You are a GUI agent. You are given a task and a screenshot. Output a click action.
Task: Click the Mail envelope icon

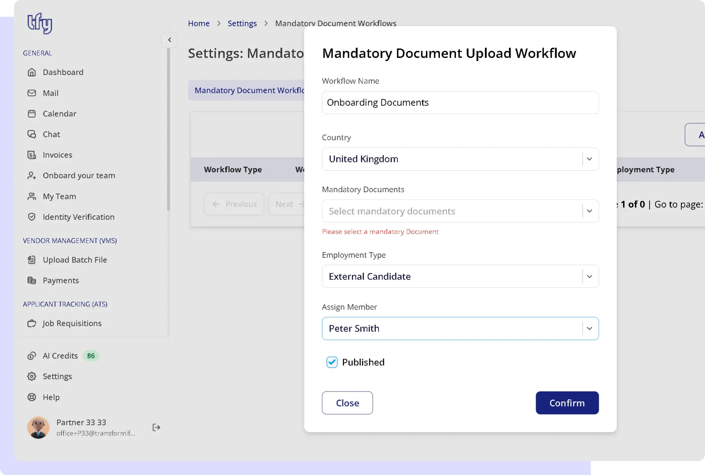(x=32, y=93)
